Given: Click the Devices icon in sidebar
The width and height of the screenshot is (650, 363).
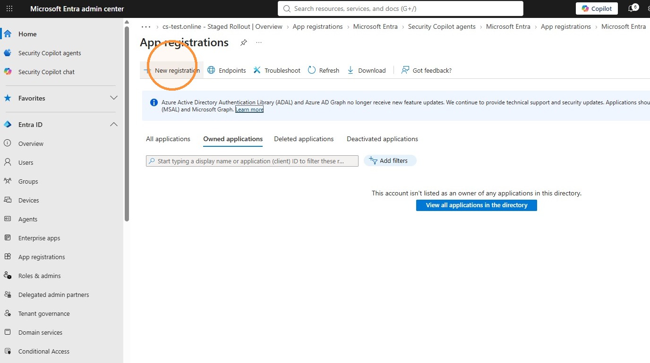Looking at the screenshot, I should (x=8, y=200).
